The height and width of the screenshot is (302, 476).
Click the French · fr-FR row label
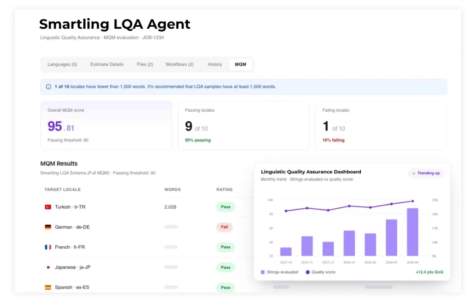coord(70,247)
